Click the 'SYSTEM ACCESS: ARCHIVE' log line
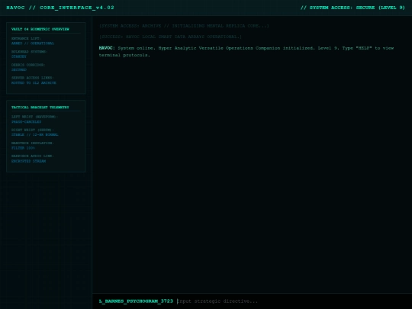412x309 pixels. [x=184, y=26]
